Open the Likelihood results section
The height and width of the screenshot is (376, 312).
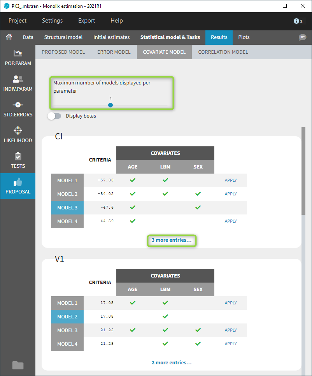tap(18, 134)
